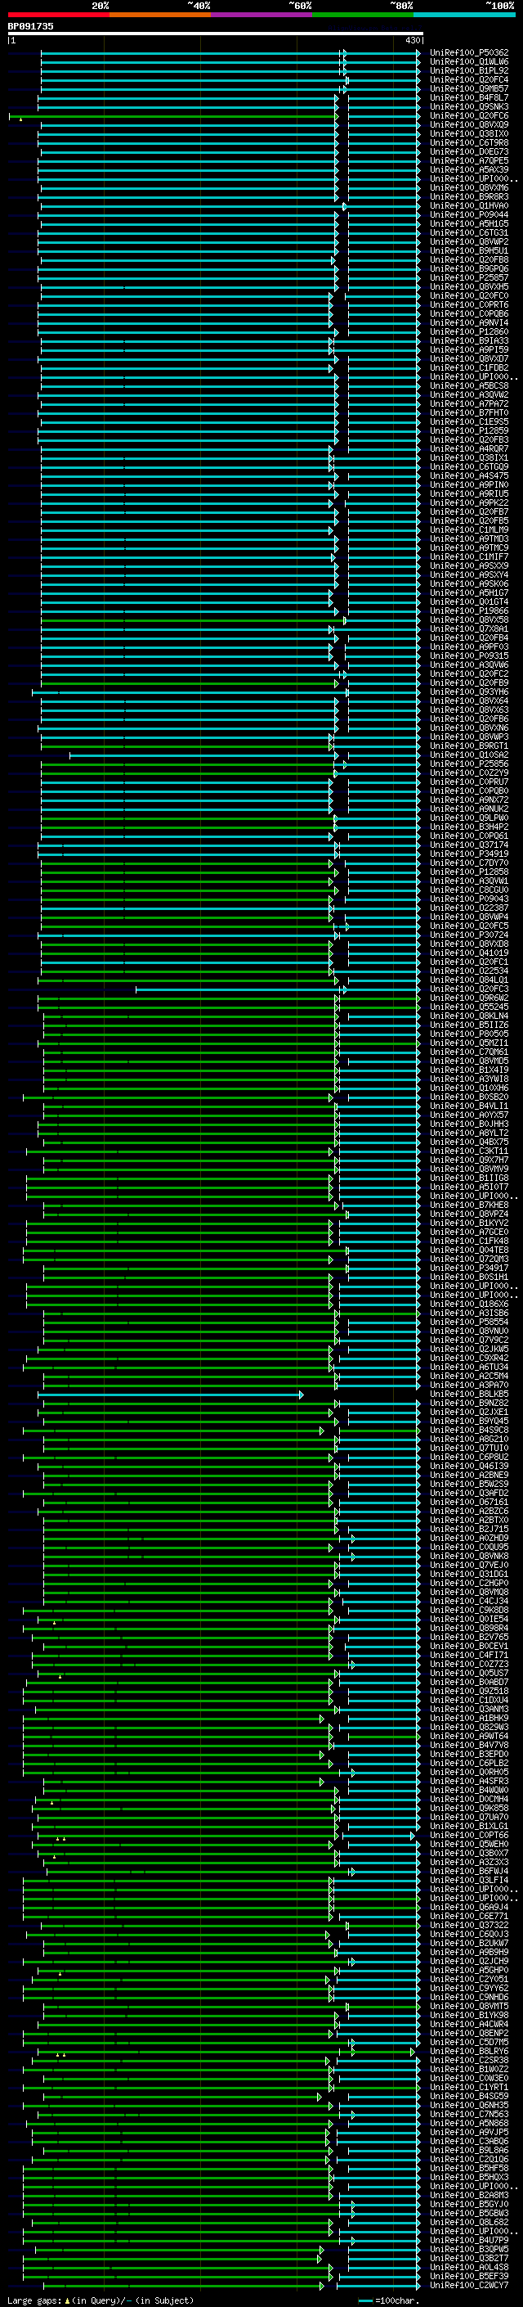Open the UniRef100_Q20FC3 hit label
The width and height of the screenshot is (523, 2307).
click(468, 989)
